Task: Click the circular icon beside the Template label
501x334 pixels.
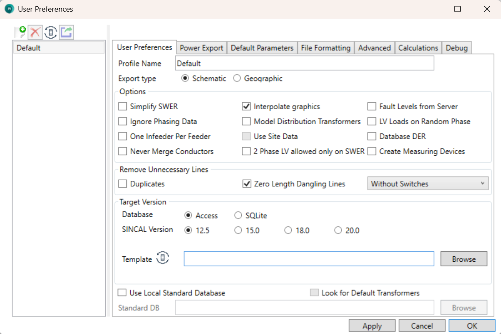Action: tap(163, 258)
